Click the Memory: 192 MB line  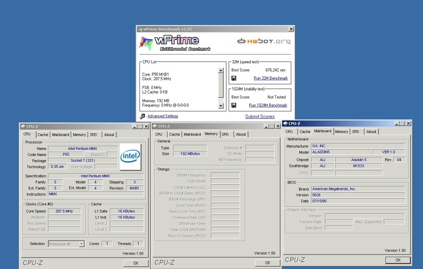(x=156, y=101)
